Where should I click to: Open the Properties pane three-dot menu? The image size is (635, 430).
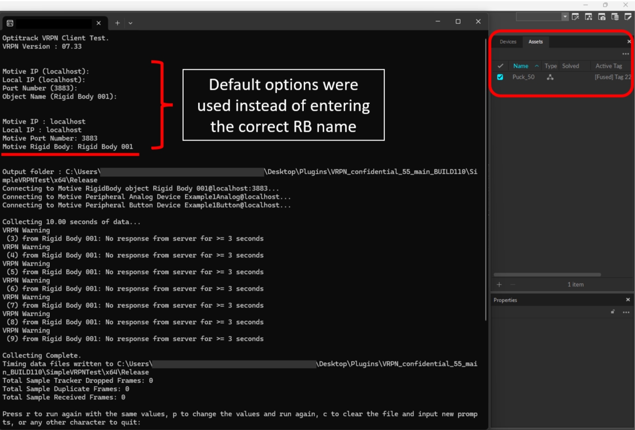[626, 312]
